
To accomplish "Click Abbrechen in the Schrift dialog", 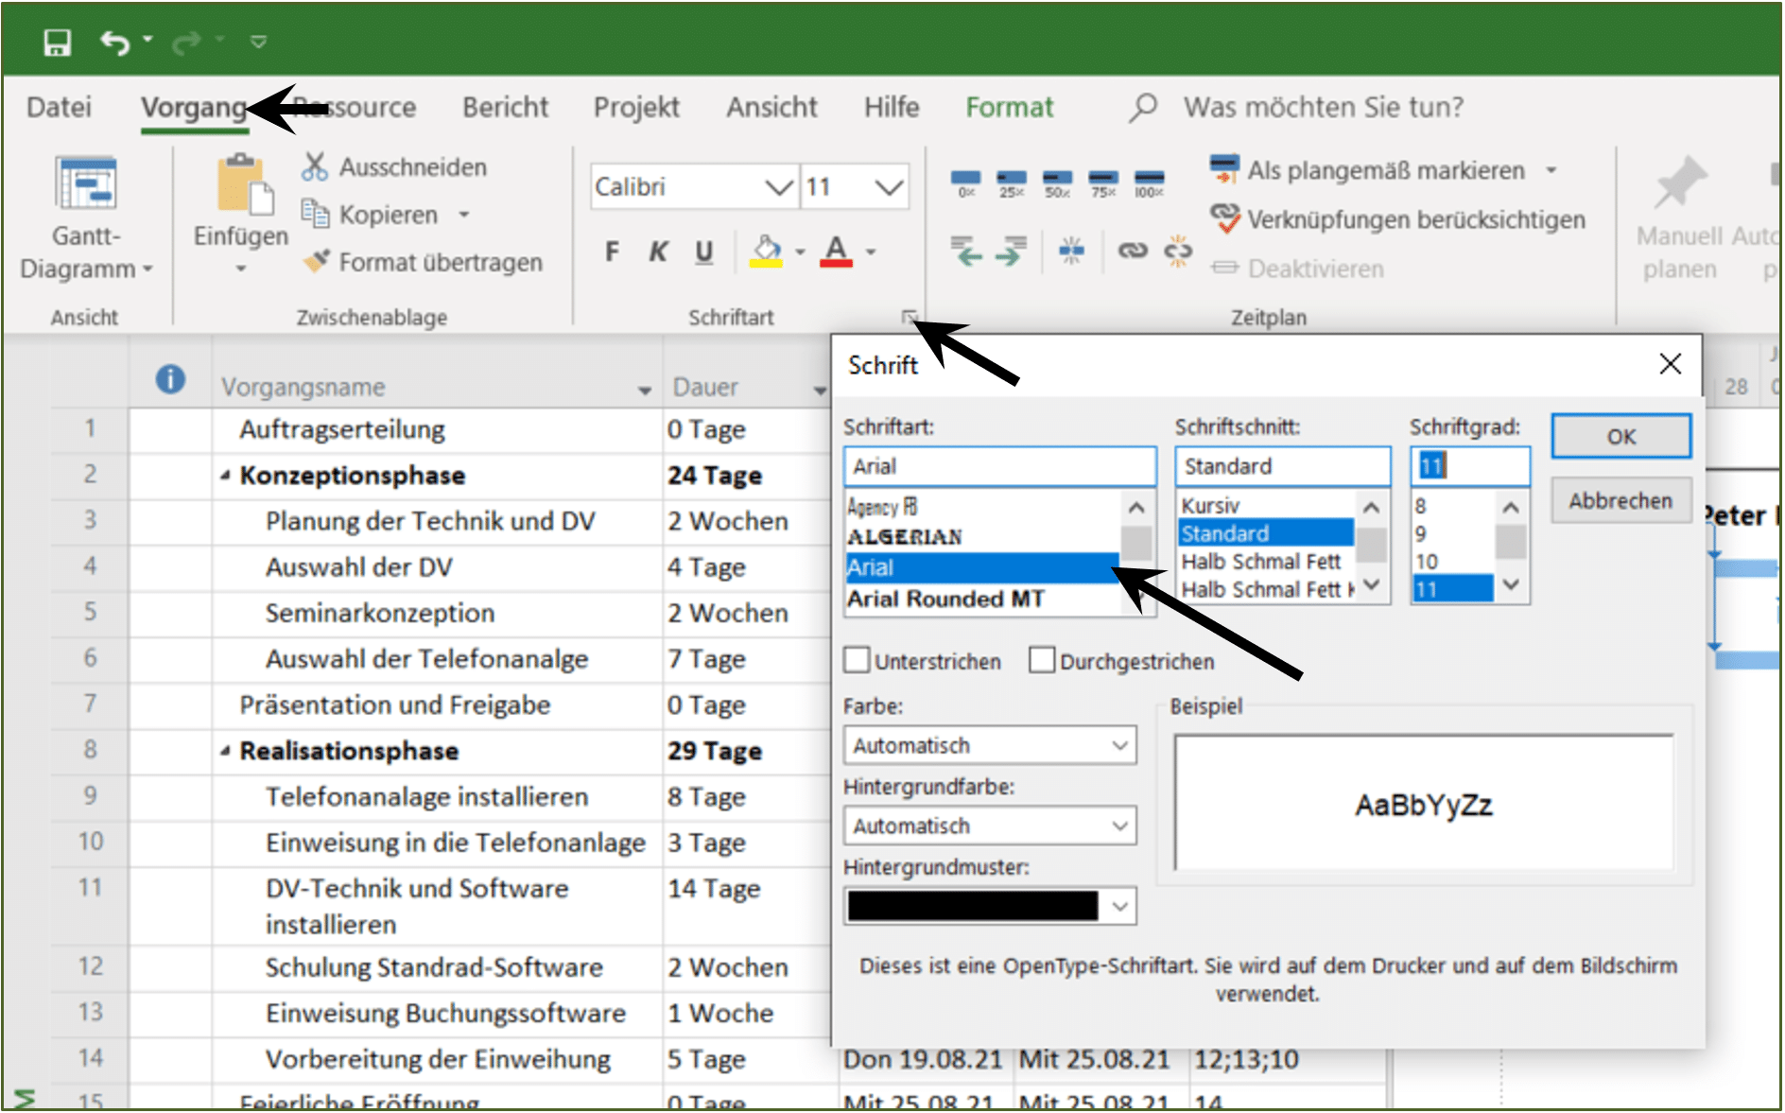I will point(1621,500).
